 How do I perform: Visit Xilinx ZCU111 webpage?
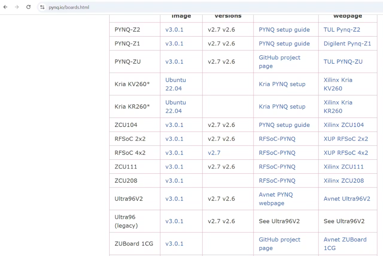(343, 167)
